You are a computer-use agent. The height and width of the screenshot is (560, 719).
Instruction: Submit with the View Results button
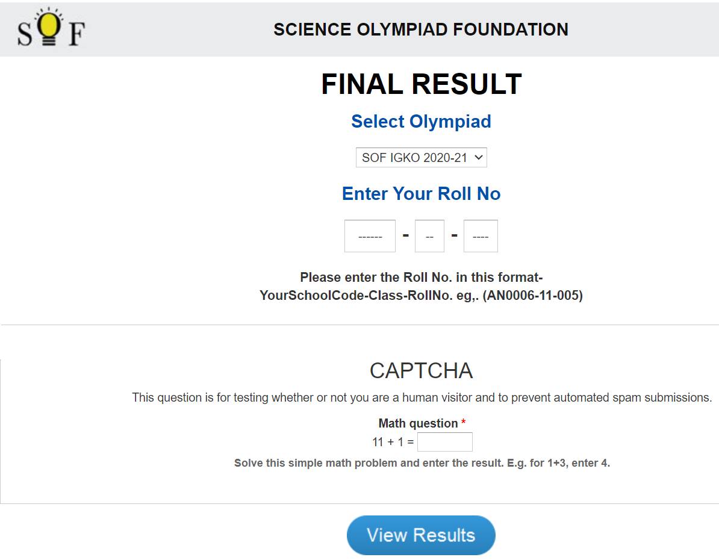click(421, 535)
